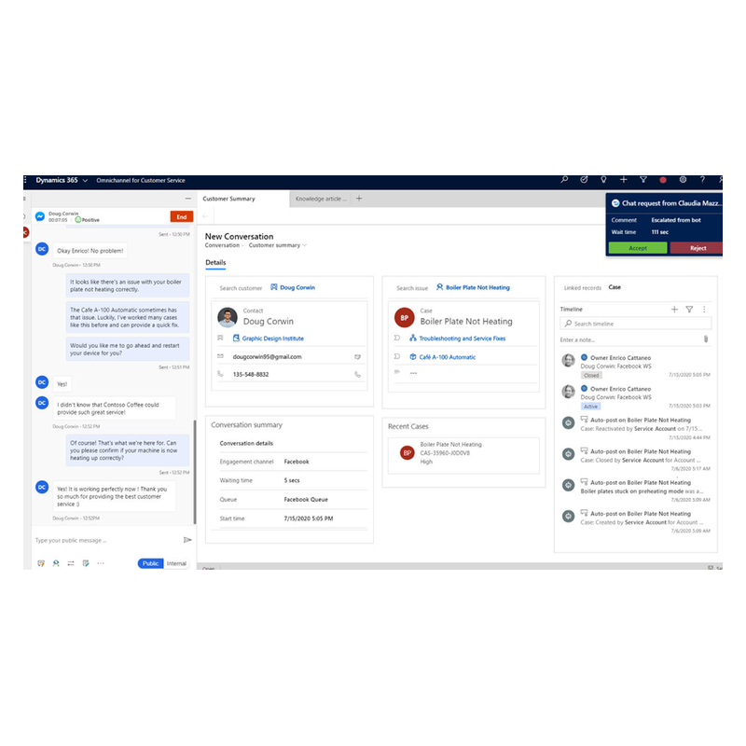746x746 pixels.
Task: Click the email dougcorwin95@gmail.com
Action: coord(267,357)
